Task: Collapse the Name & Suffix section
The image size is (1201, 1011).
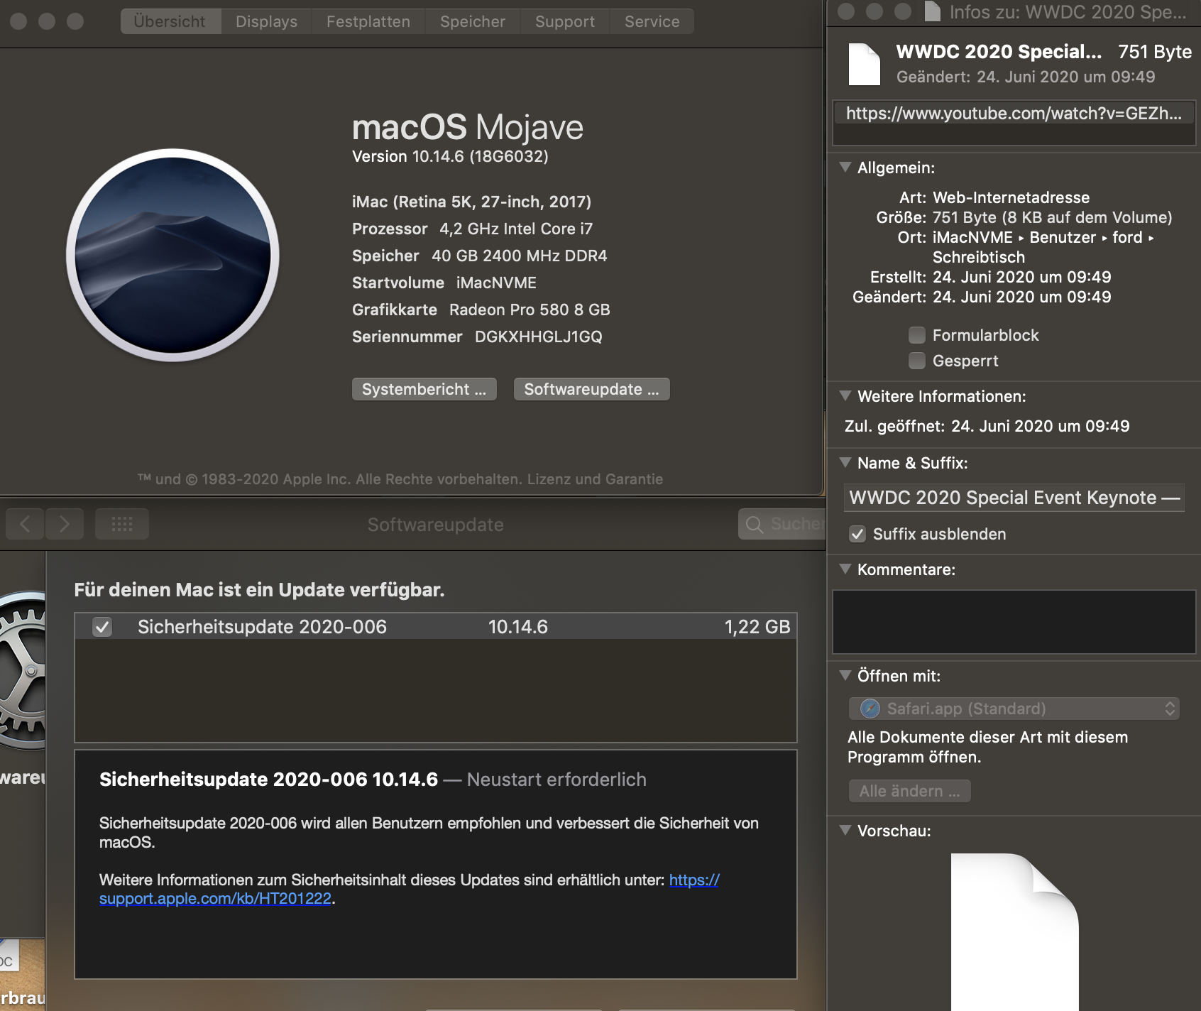Action: point(845,463)
